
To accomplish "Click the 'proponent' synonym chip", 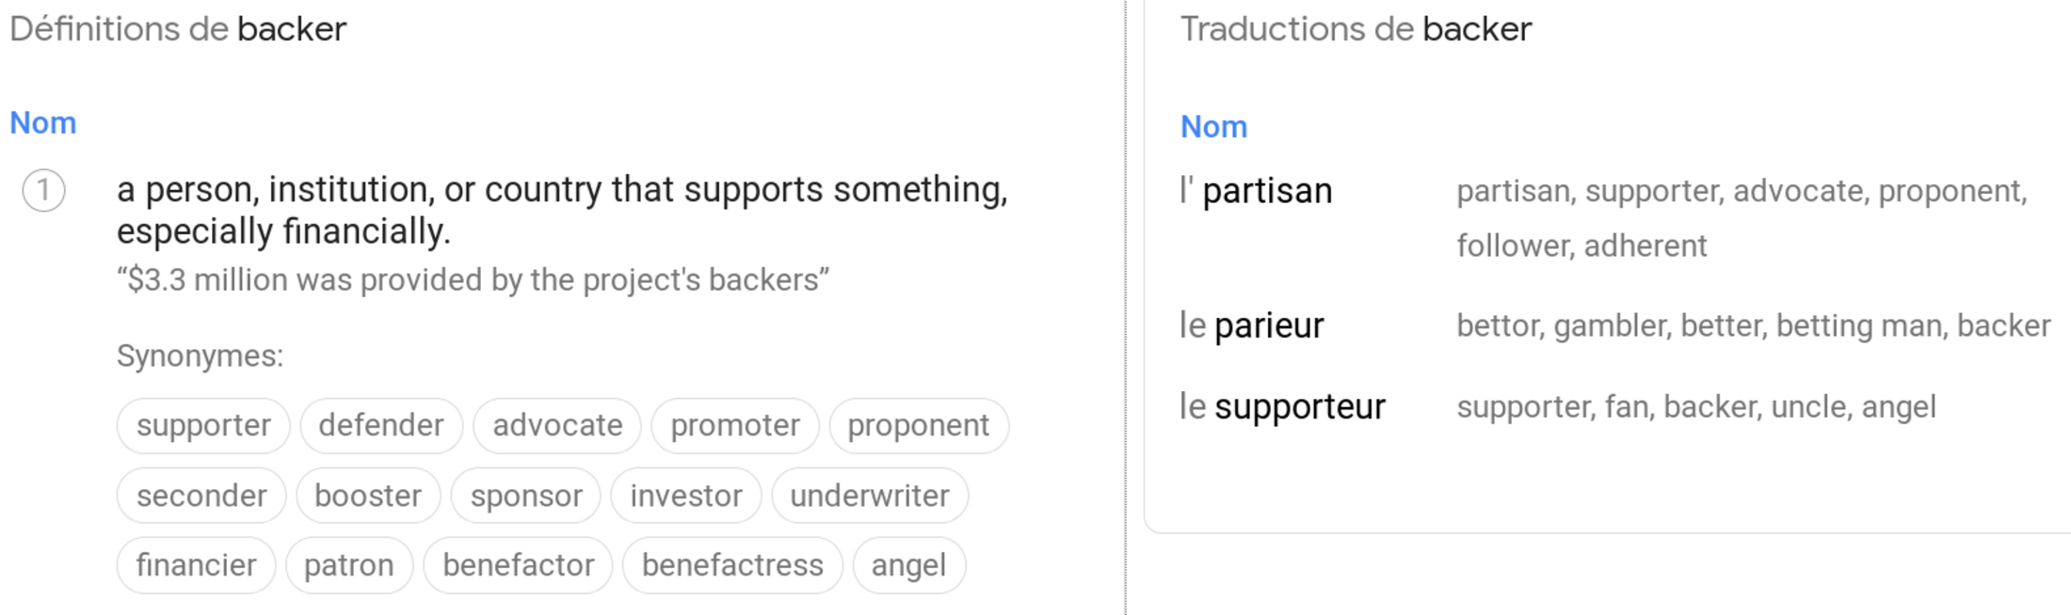I will (919, 426).
